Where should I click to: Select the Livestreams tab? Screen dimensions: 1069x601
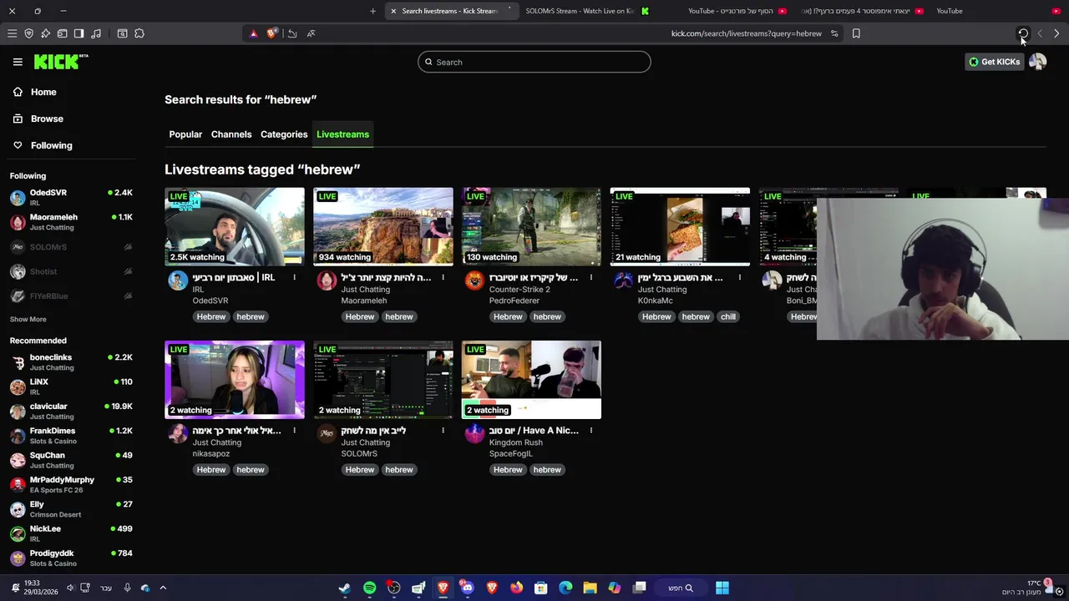coord(342,134)
